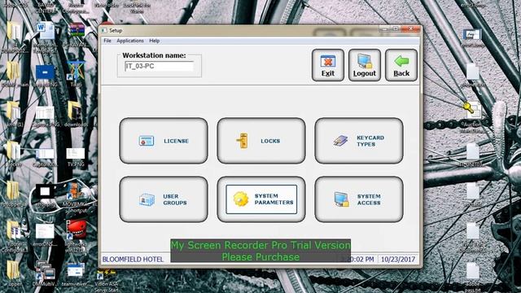
Task: Open the Keycard Types button
Action: point(359,141)
